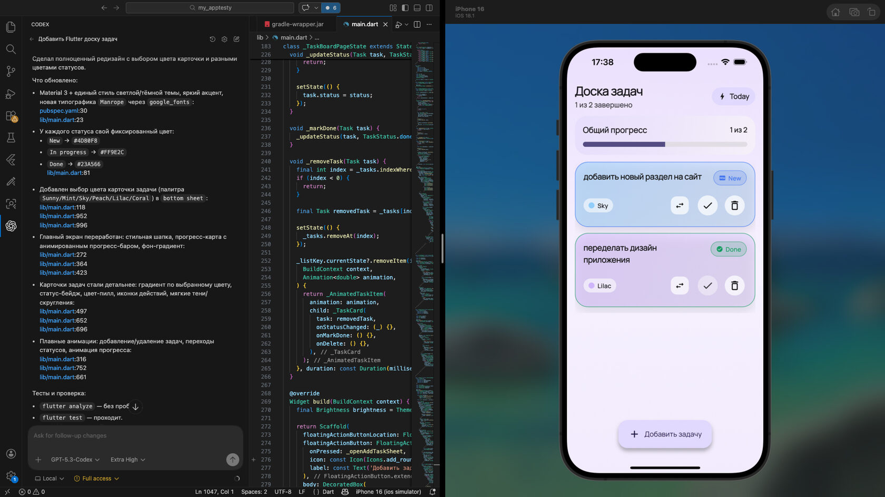Open the Run and Debug view
The width and height of the screenshot is (885, 497).
[x=11, y=94]
